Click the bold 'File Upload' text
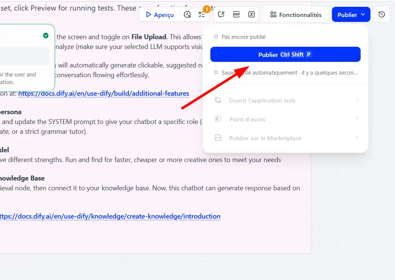Screen dimensions: 395x280 click(x=149, y=37)
